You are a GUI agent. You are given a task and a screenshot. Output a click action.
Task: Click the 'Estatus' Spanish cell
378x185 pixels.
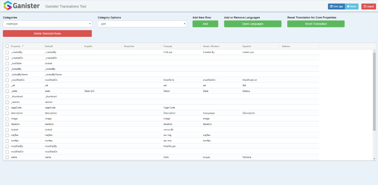coord(246,91)
